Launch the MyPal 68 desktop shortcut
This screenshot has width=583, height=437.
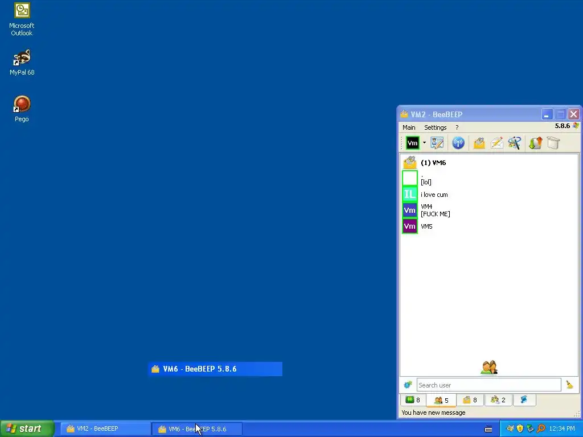click(22, 63)
